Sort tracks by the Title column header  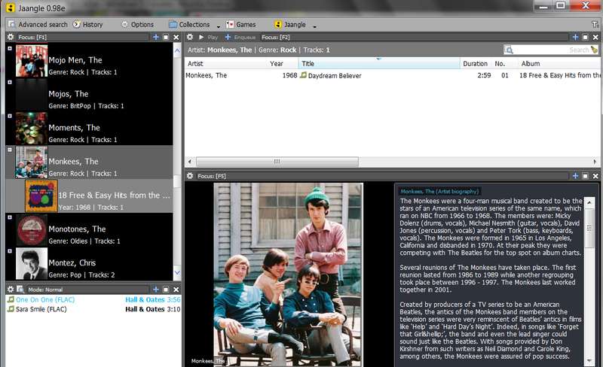[x=379, y=64]
